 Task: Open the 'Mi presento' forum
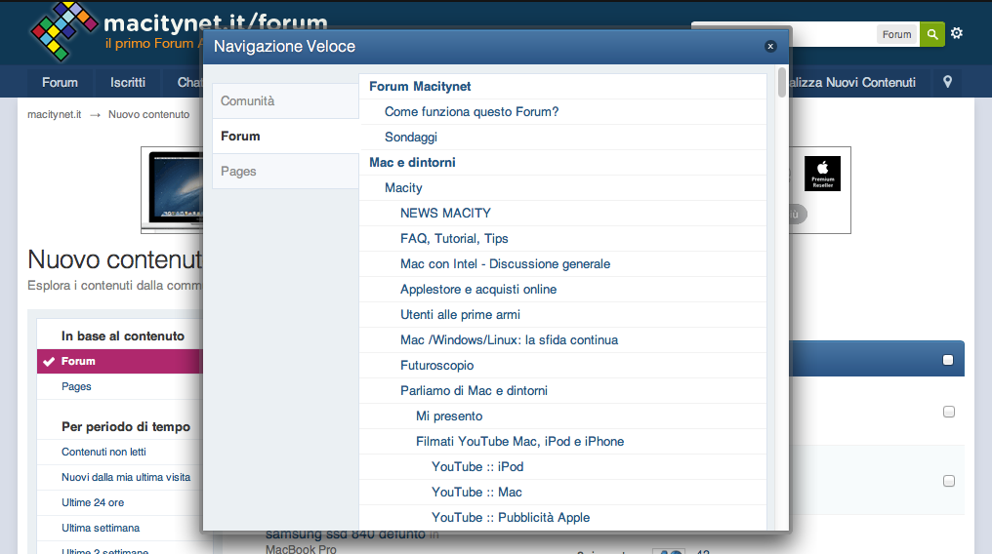tap(449, 415)
